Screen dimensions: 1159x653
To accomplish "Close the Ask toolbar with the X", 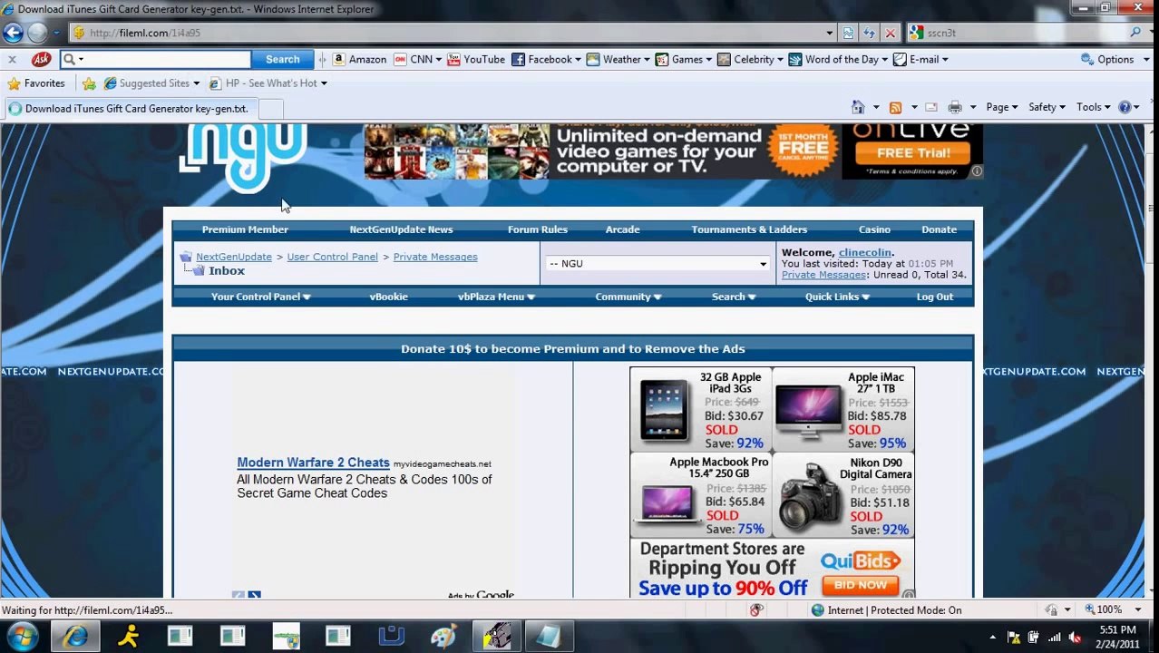I will click(x=12, y=59).
